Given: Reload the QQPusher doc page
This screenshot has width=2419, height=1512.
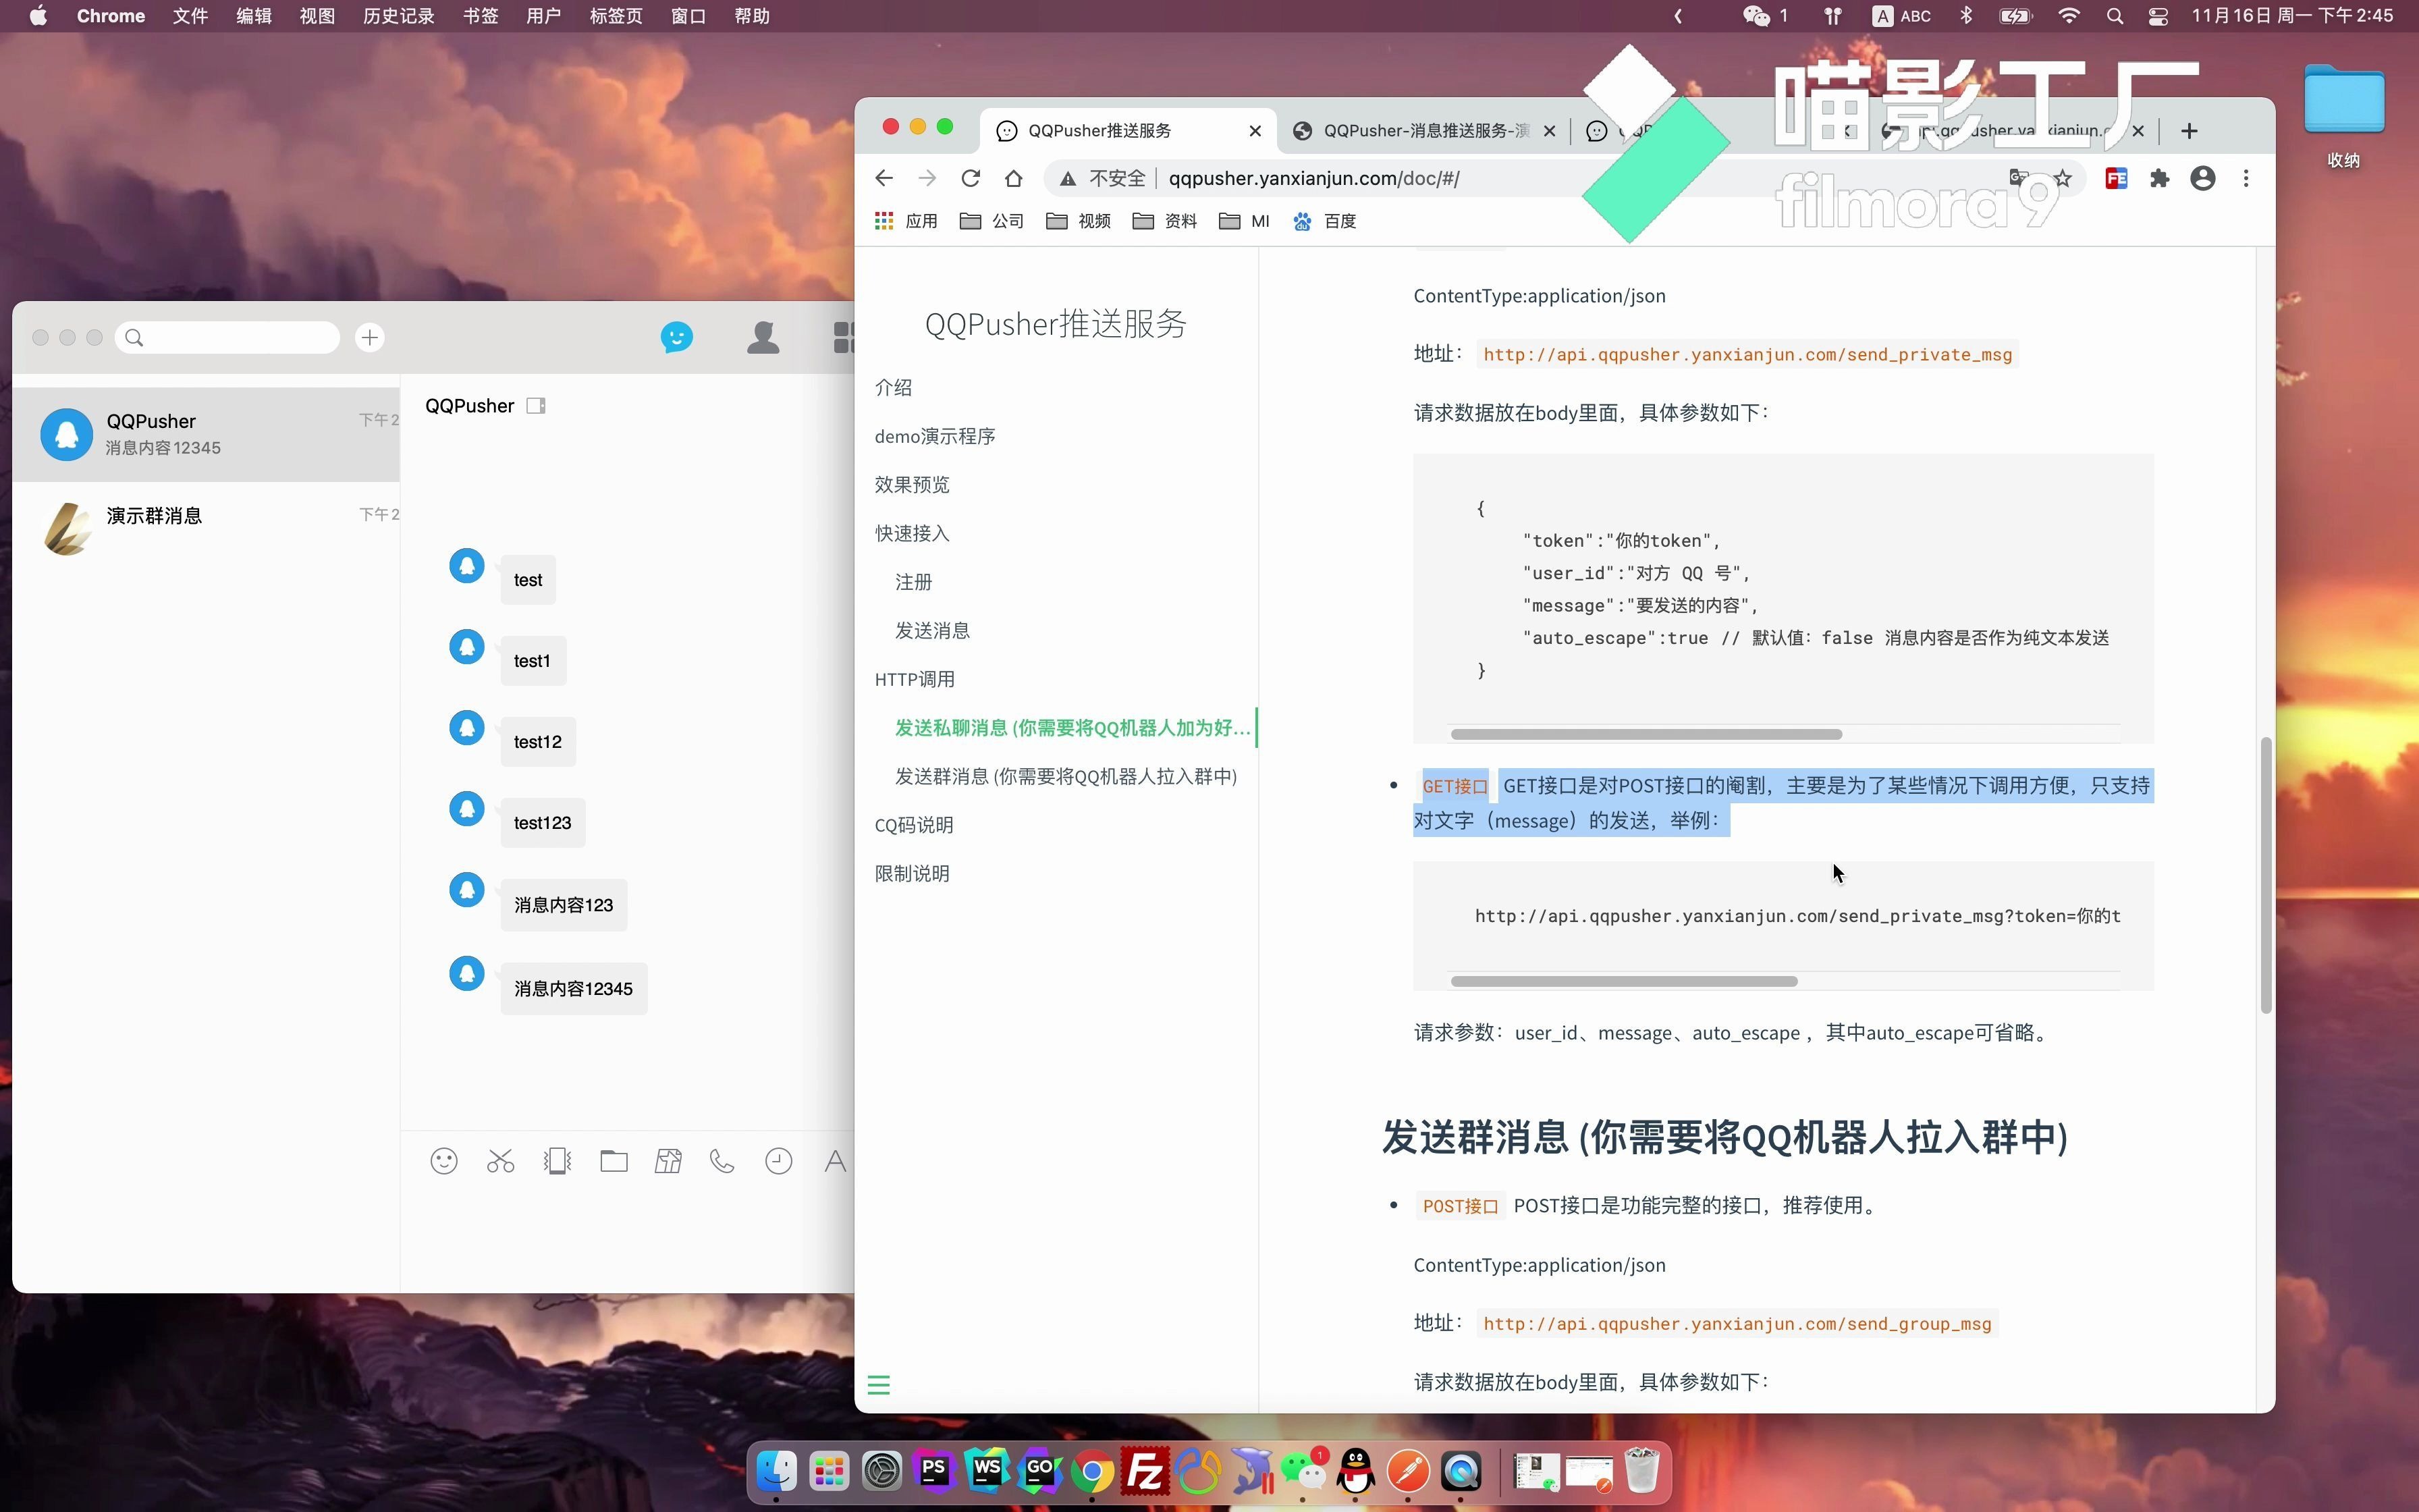Looking at the screenshot, I should 971,178.
